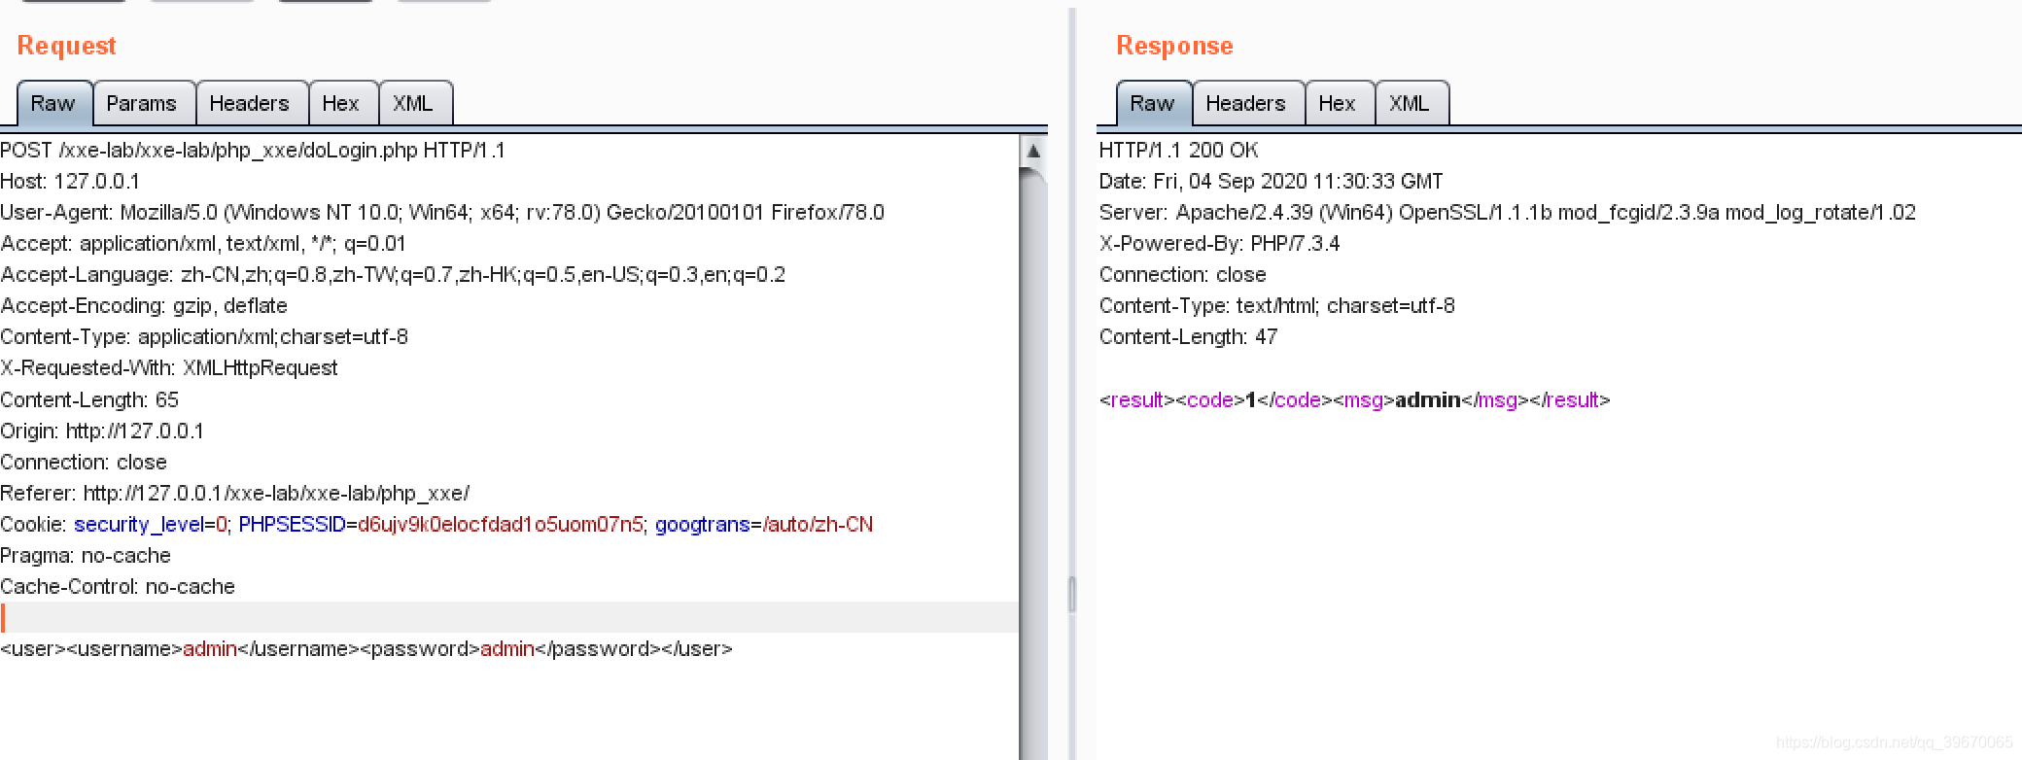Click the response Date header line
2022x760 pixels.
pos(1271,182)
